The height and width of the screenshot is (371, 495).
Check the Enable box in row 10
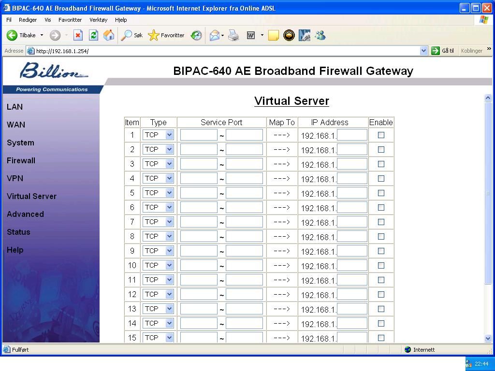tap(381, 266)
